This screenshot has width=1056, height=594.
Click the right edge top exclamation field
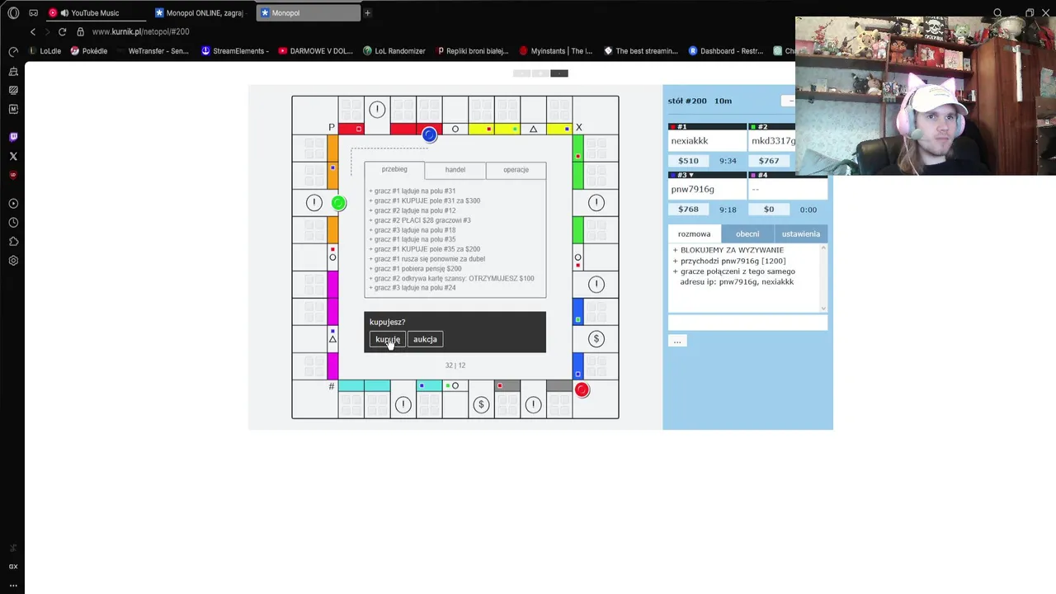pyautogui.click(x=596, y=203)
